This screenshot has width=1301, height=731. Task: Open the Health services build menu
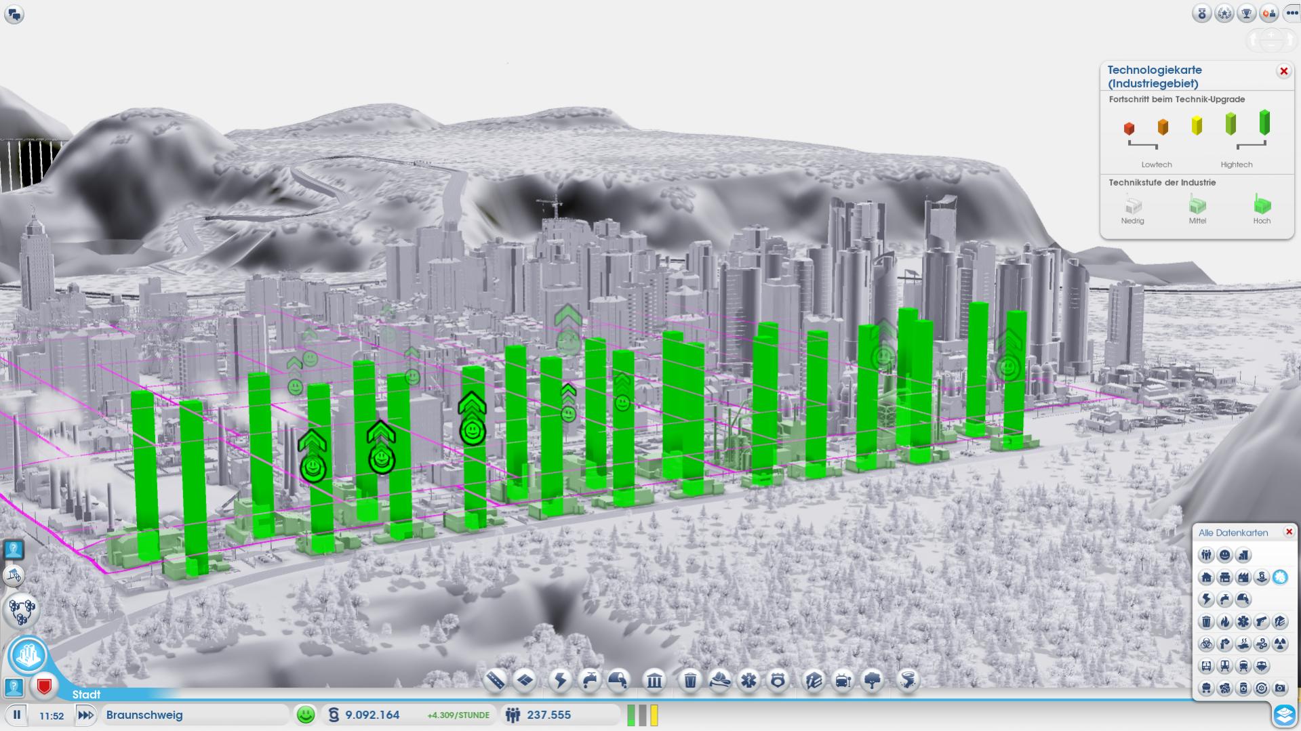pyautogui.click(x=748, y=680)
